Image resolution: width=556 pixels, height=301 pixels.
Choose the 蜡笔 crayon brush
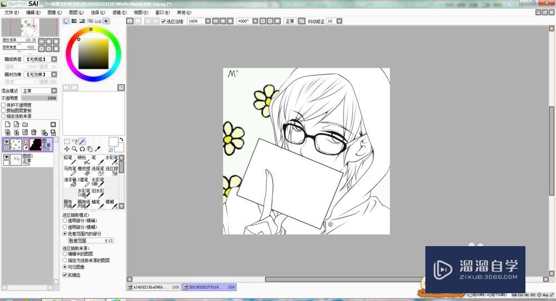point(97,204)
